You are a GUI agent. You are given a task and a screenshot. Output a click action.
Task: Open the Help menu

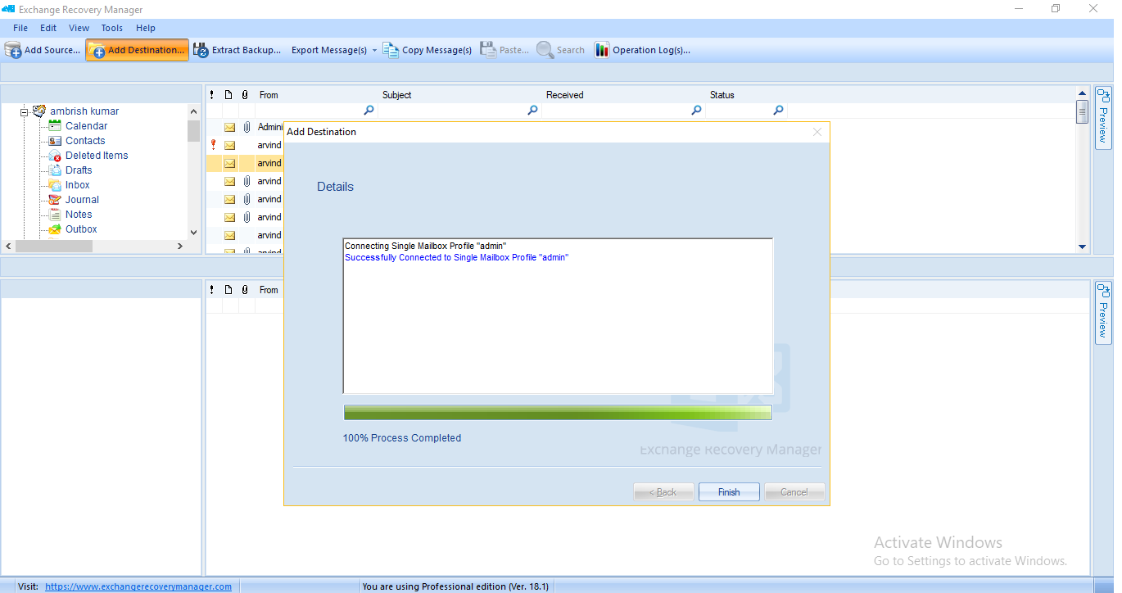[x=146, y=28]
